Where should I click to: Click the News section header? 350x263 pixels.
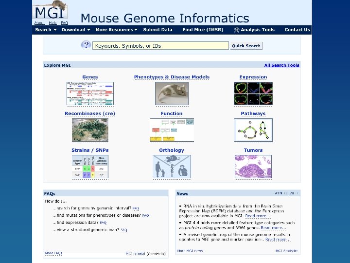pos(182,194)
